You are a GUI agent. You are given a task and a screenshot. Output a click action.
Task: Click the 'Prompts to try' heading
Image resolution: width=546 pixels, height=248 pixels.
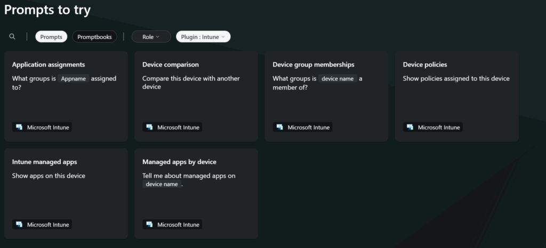(47, 10)
